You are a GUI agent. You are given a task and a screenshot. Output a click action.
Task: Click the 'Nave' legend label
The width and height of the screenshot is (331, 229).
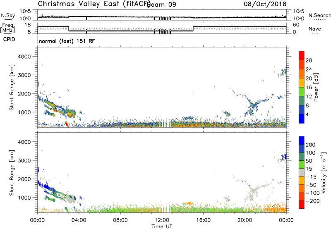tap(314, 29)
